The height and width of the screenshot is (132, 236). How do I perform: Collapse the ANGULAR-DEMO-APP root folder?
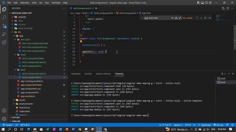[38, 13]
